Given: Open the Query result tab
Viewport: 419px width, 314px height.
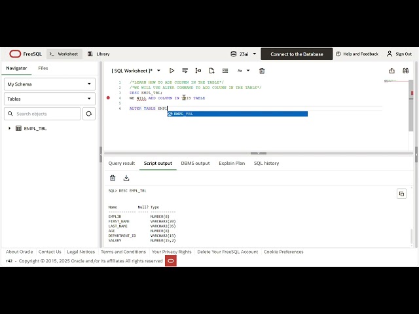Looking at the screenshot, I should (x=122, y=164).
